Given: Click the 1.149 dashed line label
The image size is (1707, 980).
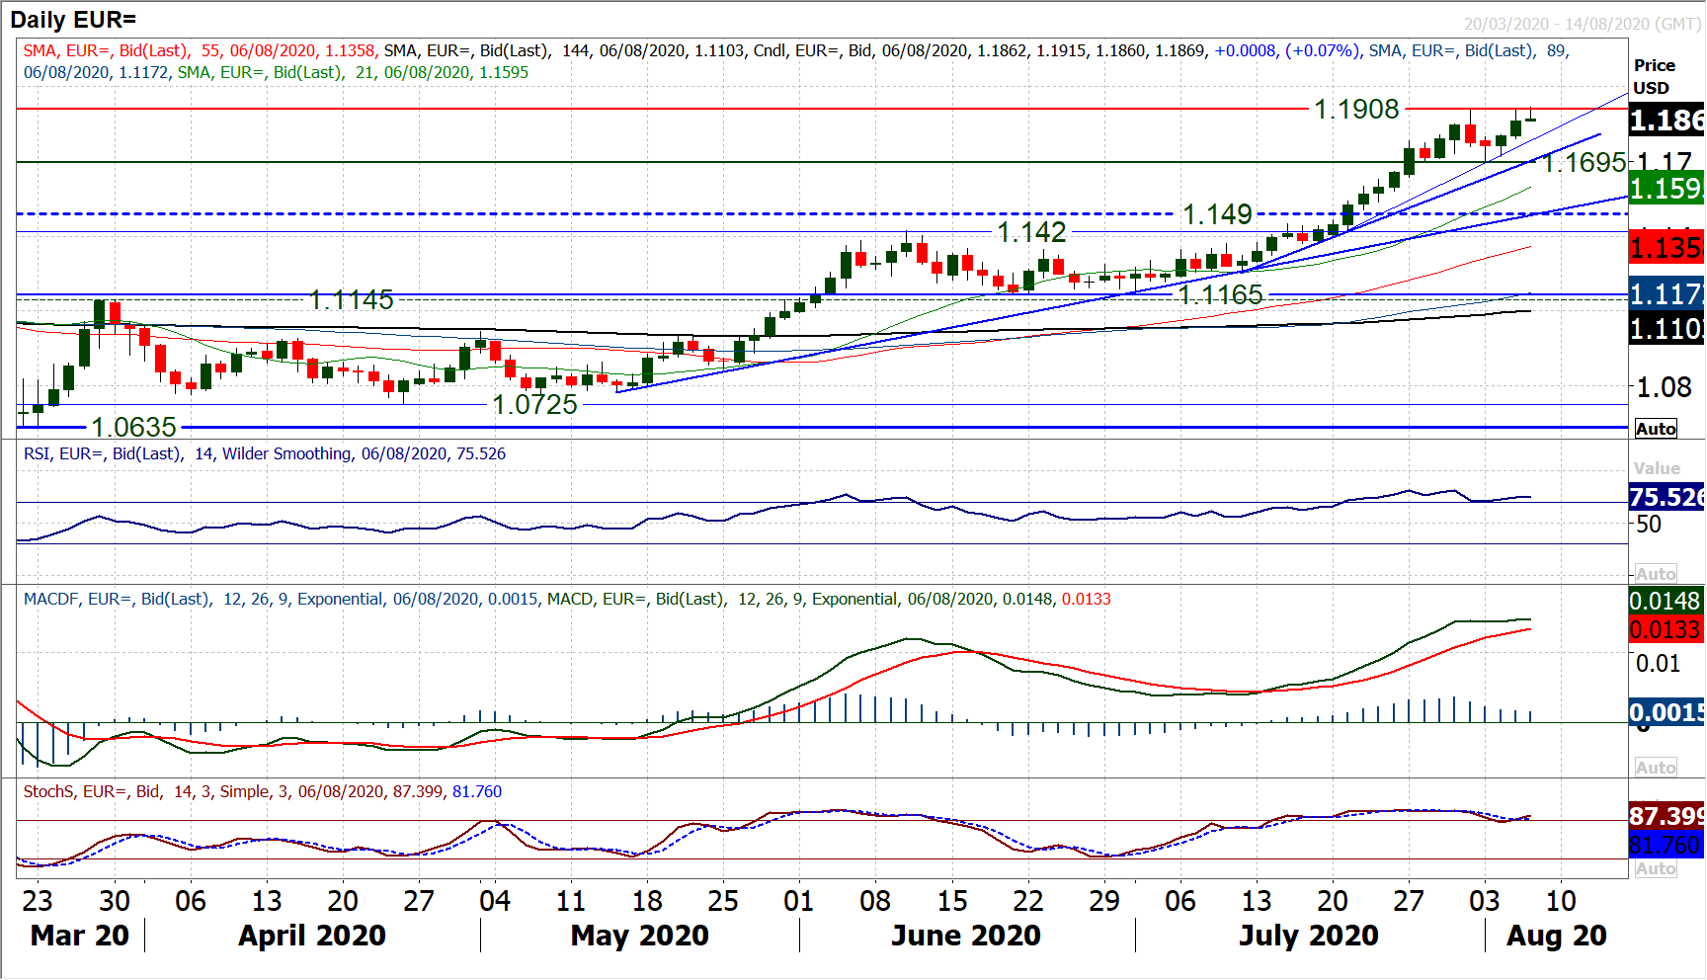Looking at the screenshot, I should pos(1217,214).
